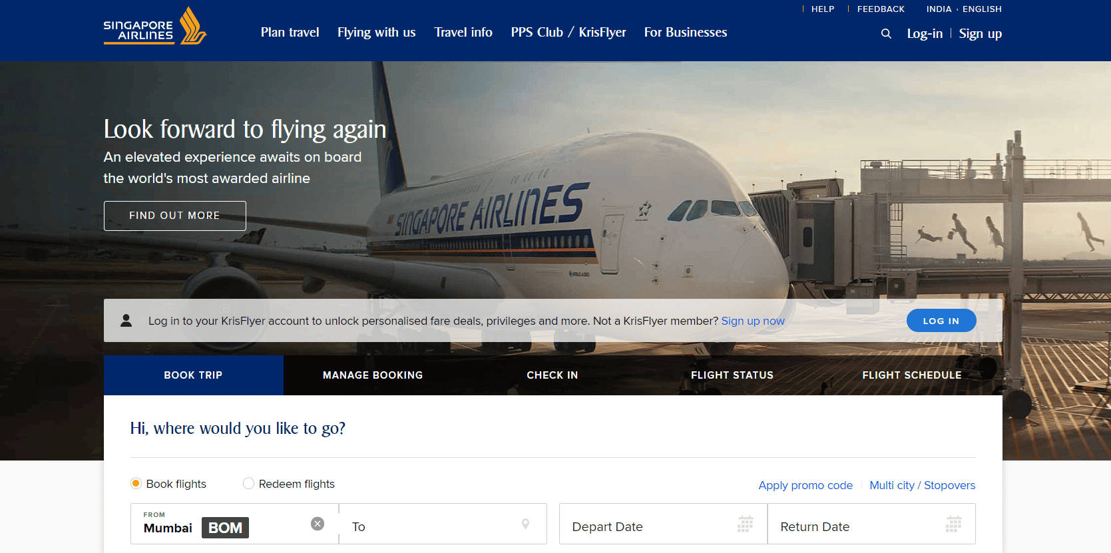
Task: Click the blue Log In button
Action: [941, 321]
